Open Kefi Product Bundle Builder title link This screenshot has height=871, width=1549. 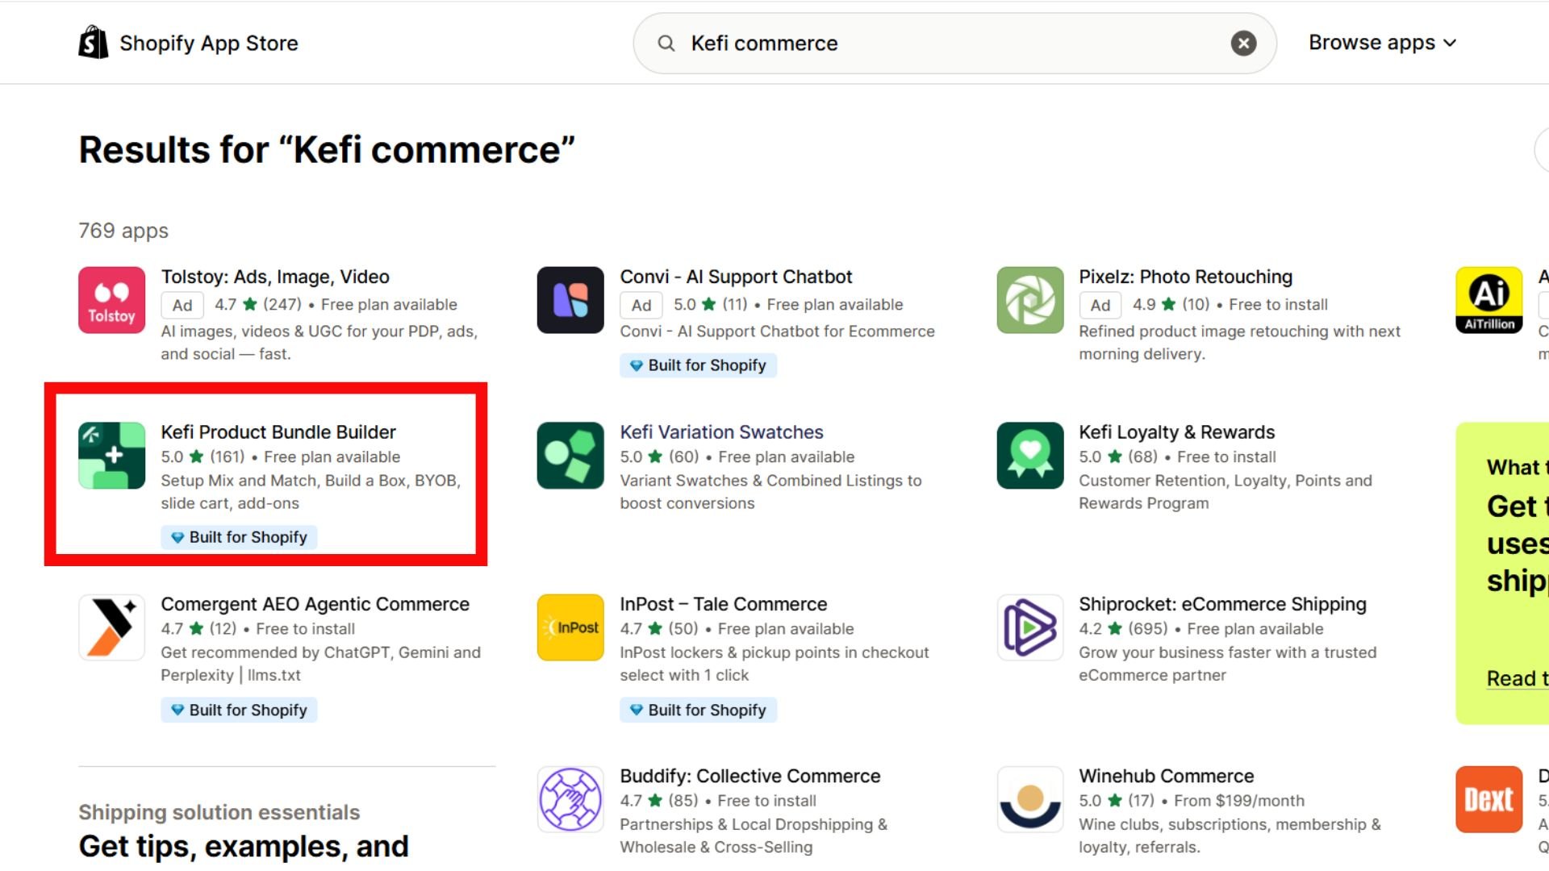pyautogui.click(x=278, y=432)
